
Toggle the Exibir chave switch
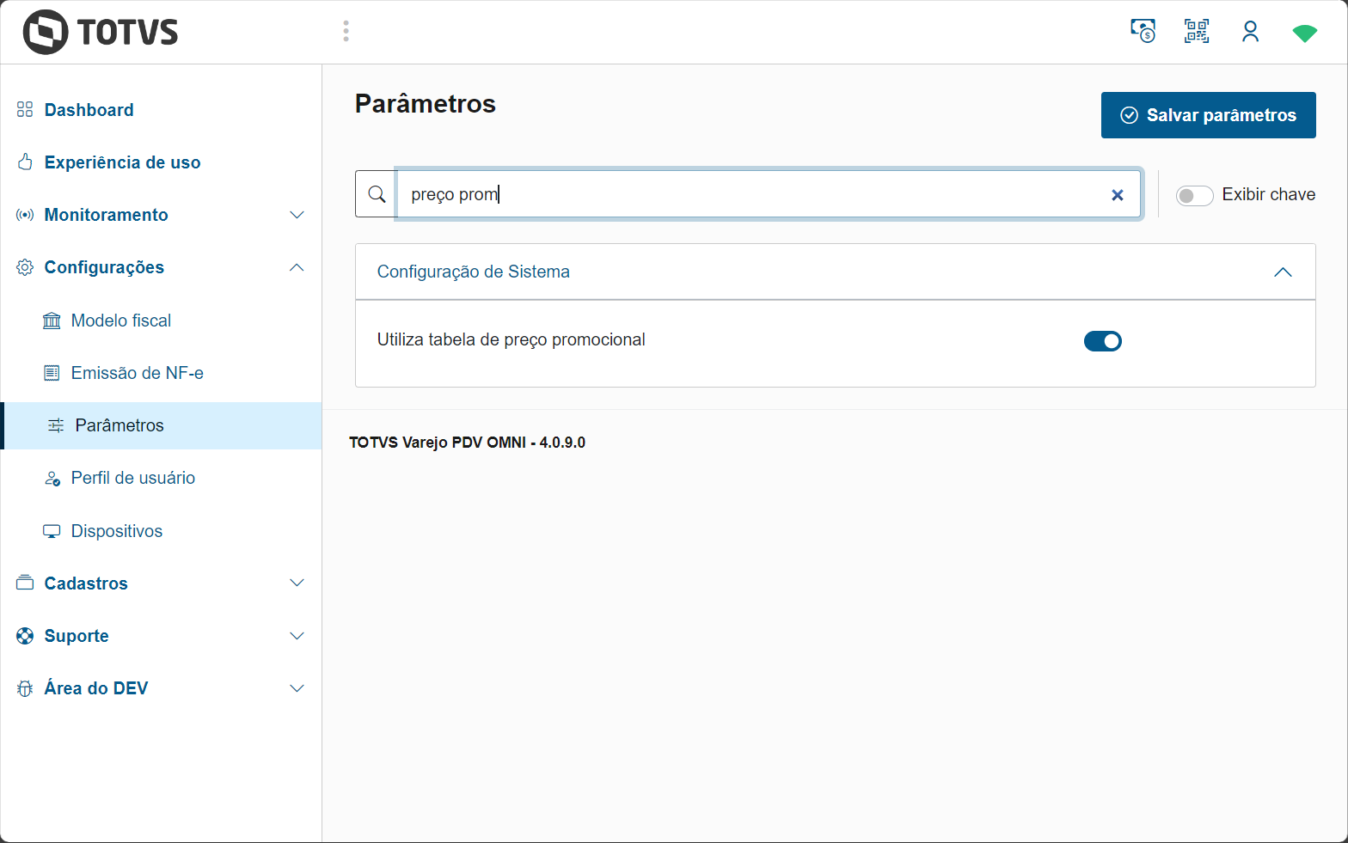1194,196
